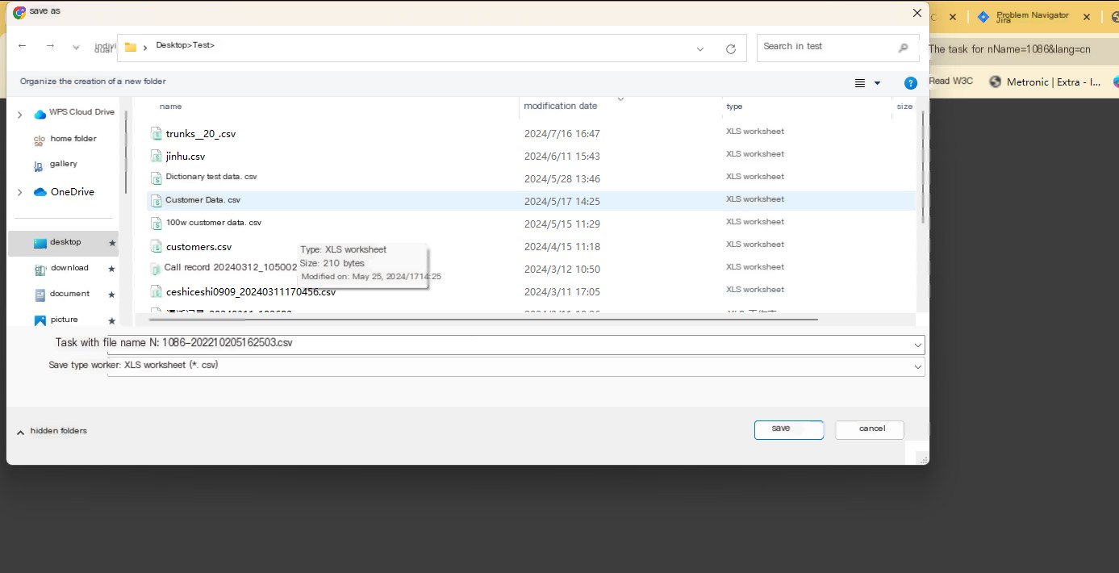Screen dimensions: 1119x573
Task: Click the cancel button
Action: tap(870, 430)
